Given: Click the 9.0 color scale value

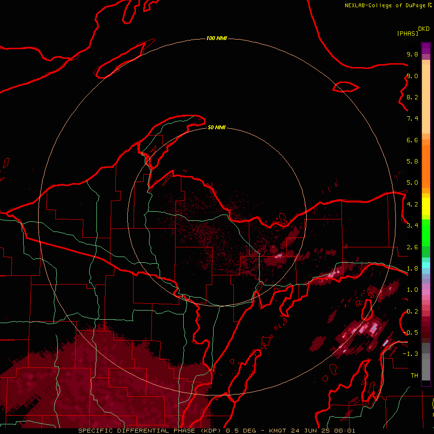Looking at the screenshot, I should tap(412, 76).
